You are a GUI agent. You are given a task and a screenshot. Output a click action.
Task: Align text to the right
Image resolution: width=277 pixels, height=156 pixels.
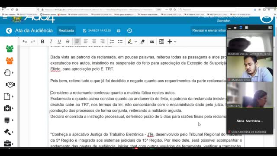pyautogui.click(x=103, y=42)
